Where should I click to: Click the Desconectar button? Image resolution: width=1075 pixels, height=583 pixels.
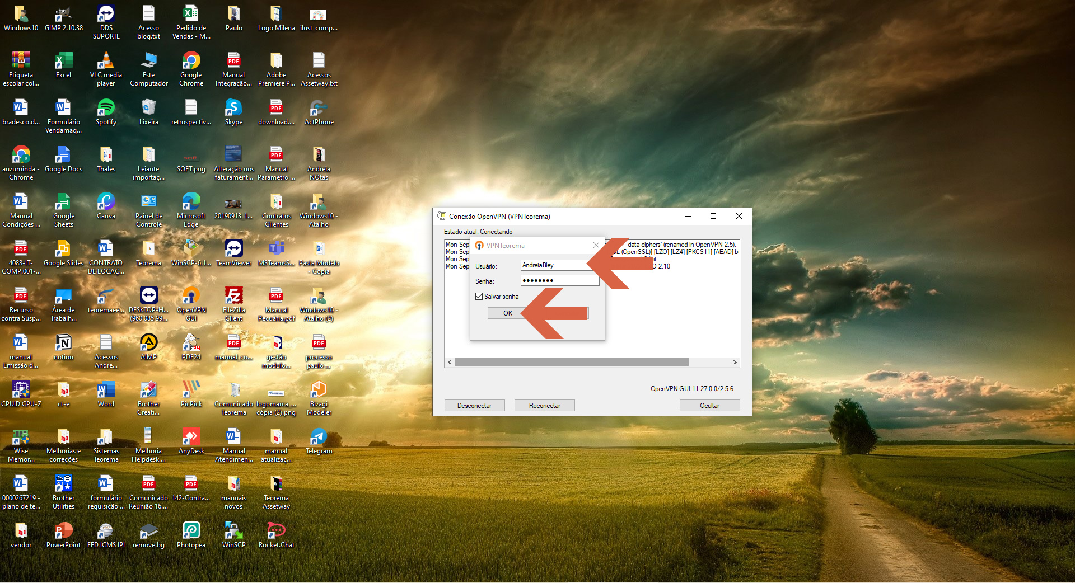[x=474, y=406]
